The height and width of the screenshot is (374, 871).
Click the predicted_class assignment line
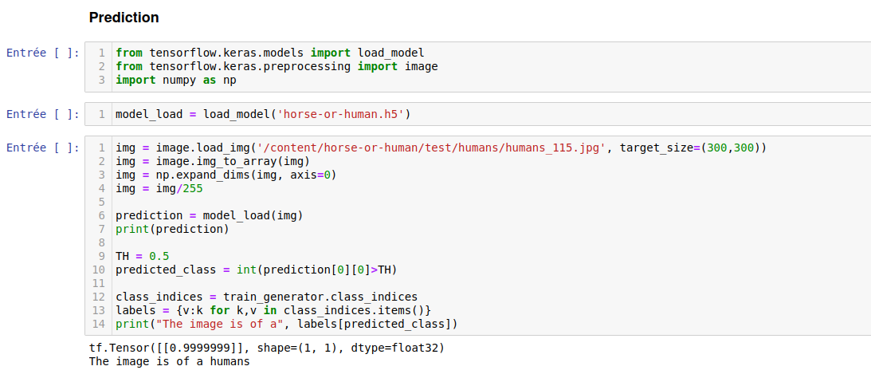257,270
